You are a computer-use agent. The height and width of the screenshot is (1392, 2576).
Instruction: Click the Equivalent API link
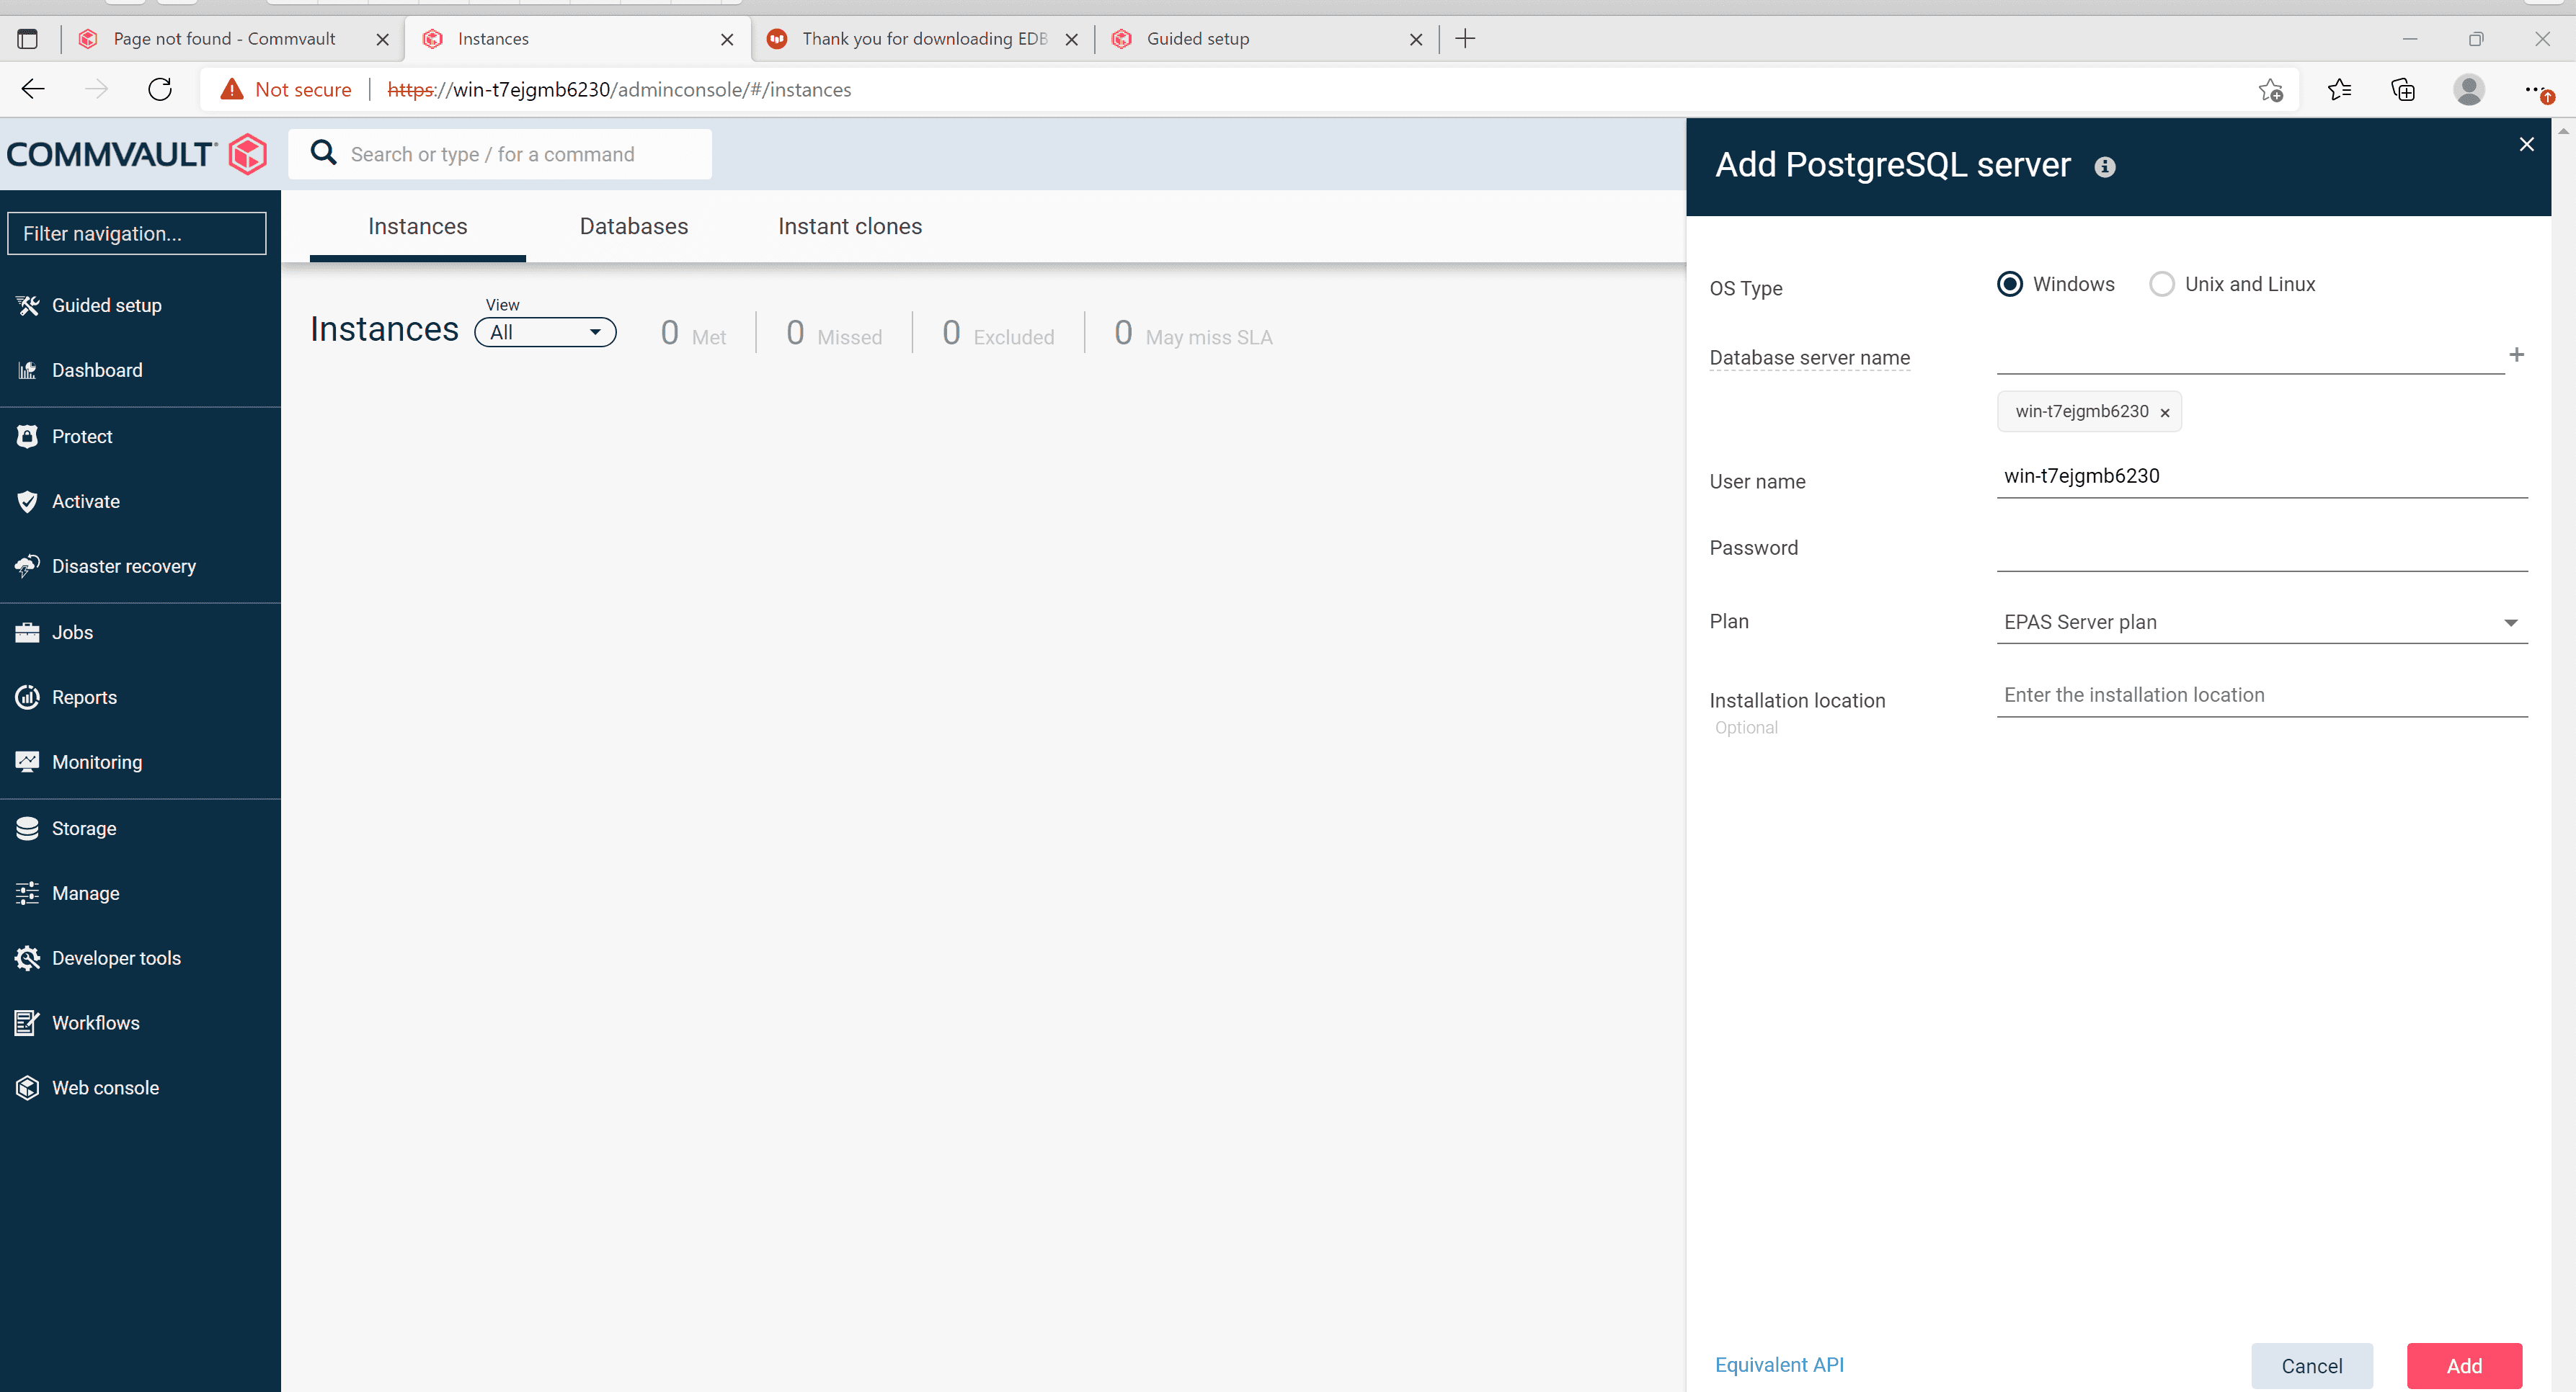coord(1779,1364)
